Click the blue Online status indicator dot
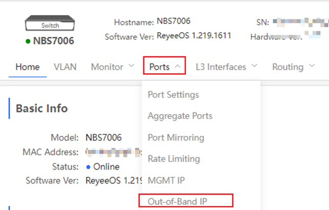Viewport: 329px width, 210px height. pos(88,167)
